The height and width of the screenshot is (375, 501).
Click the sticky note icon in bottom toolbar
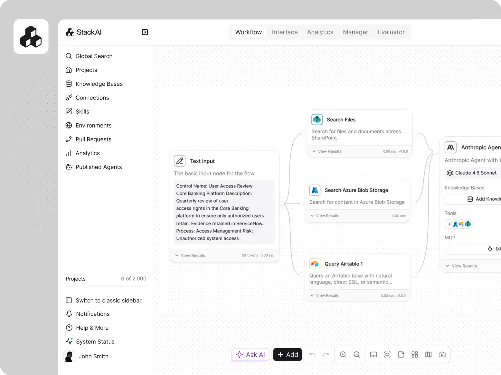click(x=401, y=355)
